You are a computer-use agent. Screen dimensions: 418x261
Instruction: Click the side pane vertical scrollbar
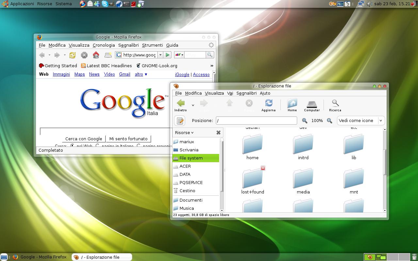coord(222,166)
